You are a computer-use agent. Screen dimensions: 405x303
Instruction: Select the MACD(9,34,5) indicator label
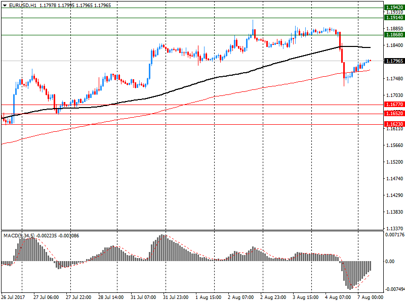point(19,236)
